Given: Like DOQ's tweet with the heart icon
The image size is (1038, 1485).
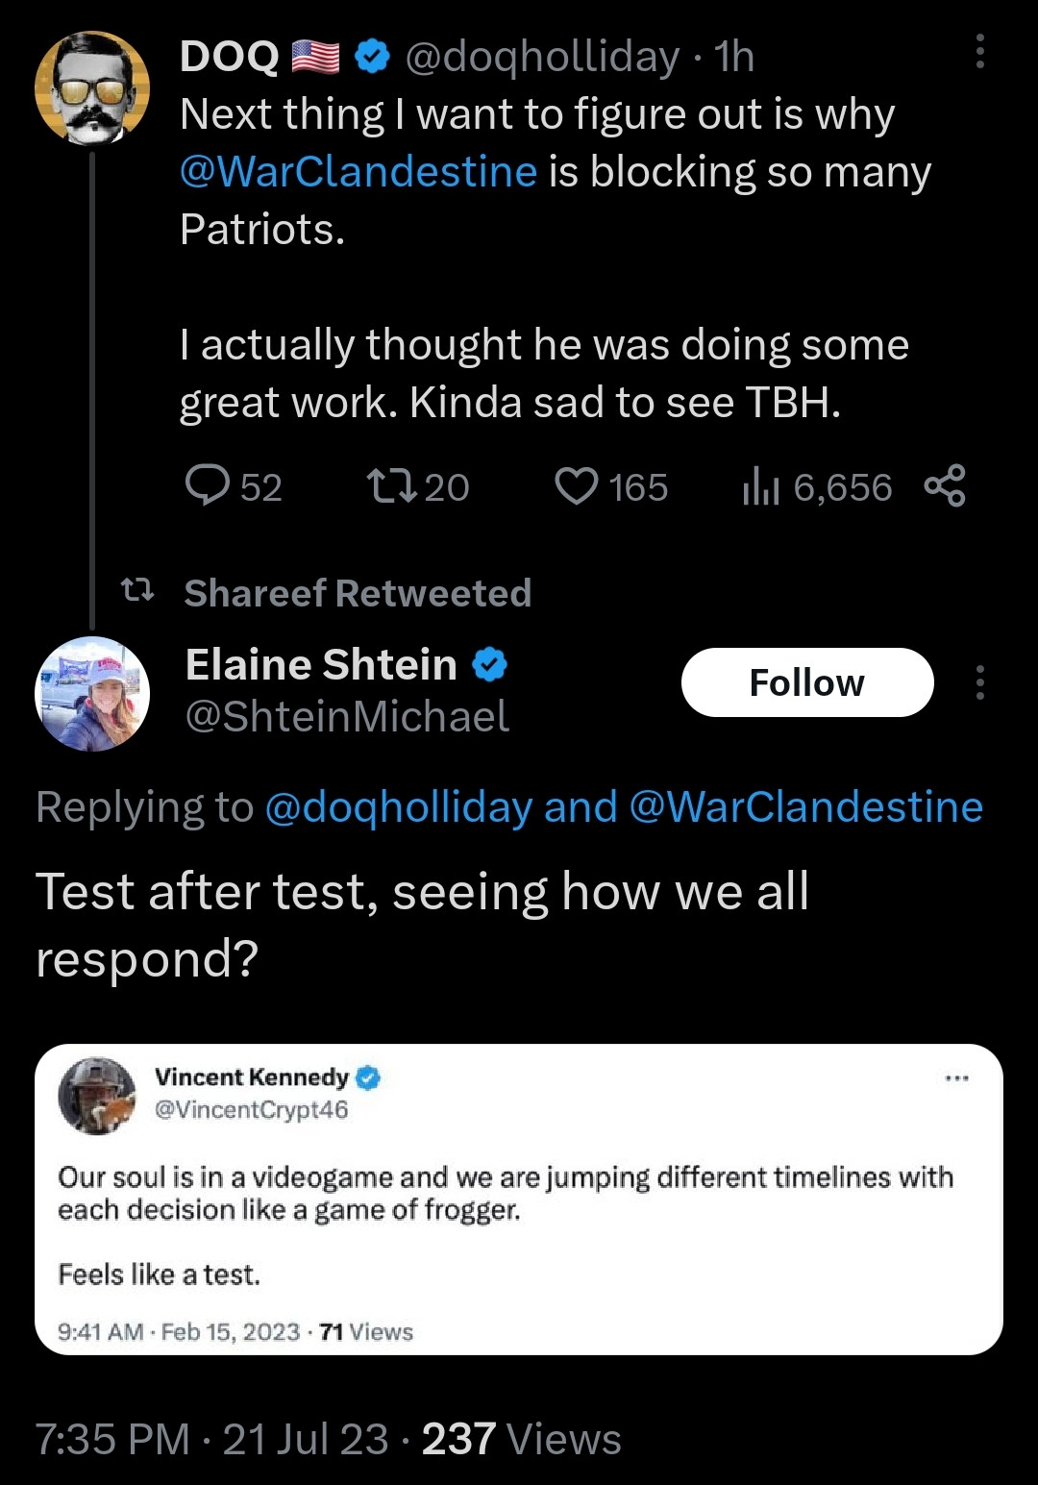Looking at the screenshot, I should coord(577,486).
